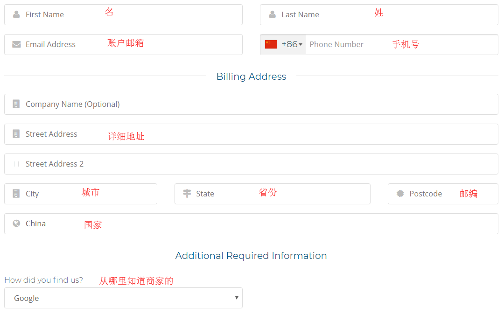Screen dimensions: 504x314
Task: Focus the Street Address 2 field
Action: point(252,164)
